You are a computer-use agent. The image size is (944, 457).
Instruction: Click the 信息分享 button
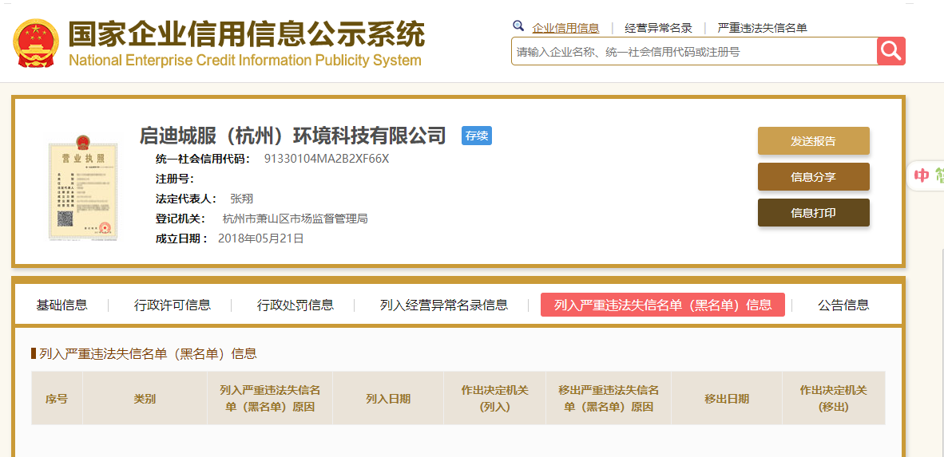pyautogui.click(x=813, y=177)
